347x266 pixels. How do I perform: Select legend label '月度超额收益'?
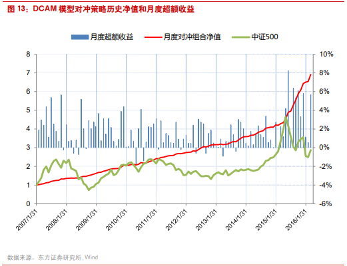coord(112,37)
